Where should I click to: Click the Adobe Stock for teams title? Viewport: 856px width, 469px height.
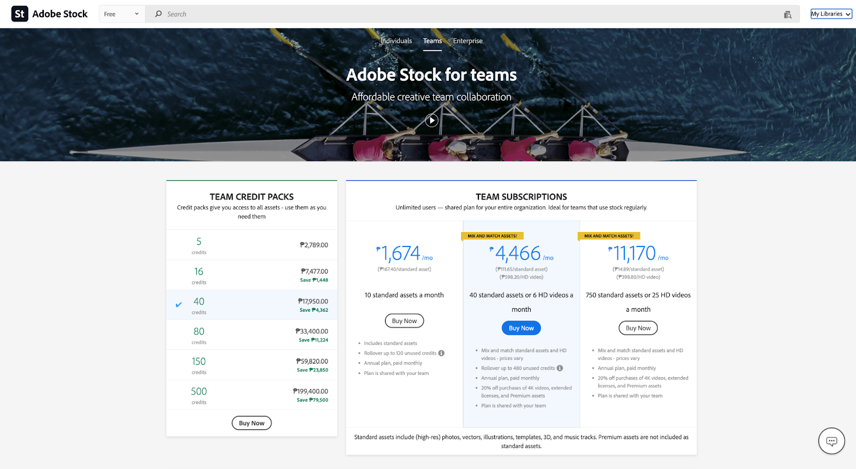[x=431, y=75]
